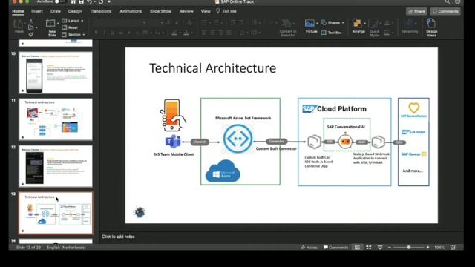
Task: Insert a New Slide
Action: click(x=52, y=28)
